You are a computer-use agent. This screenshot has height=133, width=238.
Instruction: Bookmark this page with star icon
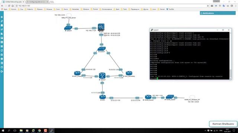pyautogui.click(x=208, y=6)
